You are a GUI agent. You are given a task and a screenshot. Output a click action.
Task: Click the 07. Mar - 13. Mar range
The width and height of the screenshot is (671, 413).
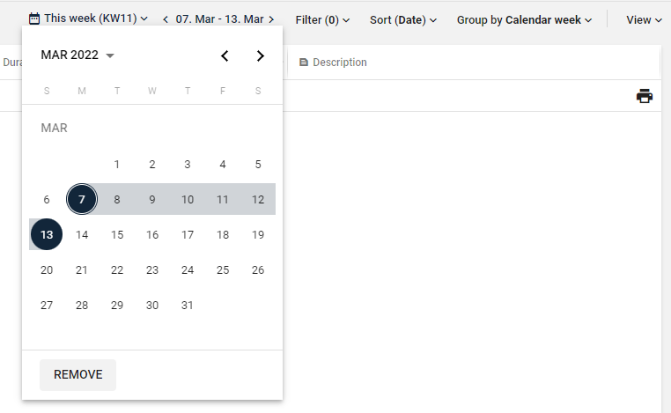pos(218,18)
